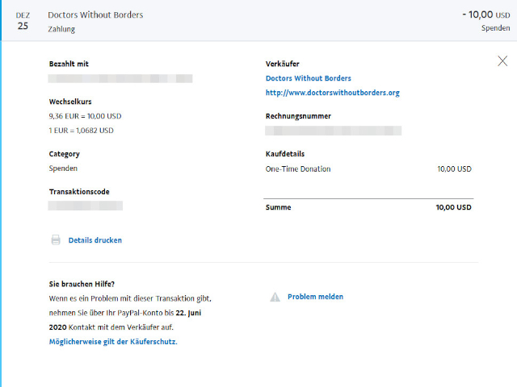
Task: Open the Details drucken link
Action: (x=95, y=240)
